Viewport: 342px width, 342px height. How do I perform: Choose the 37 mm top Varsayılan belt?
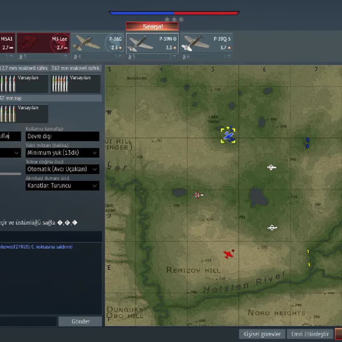click(24, 114)
